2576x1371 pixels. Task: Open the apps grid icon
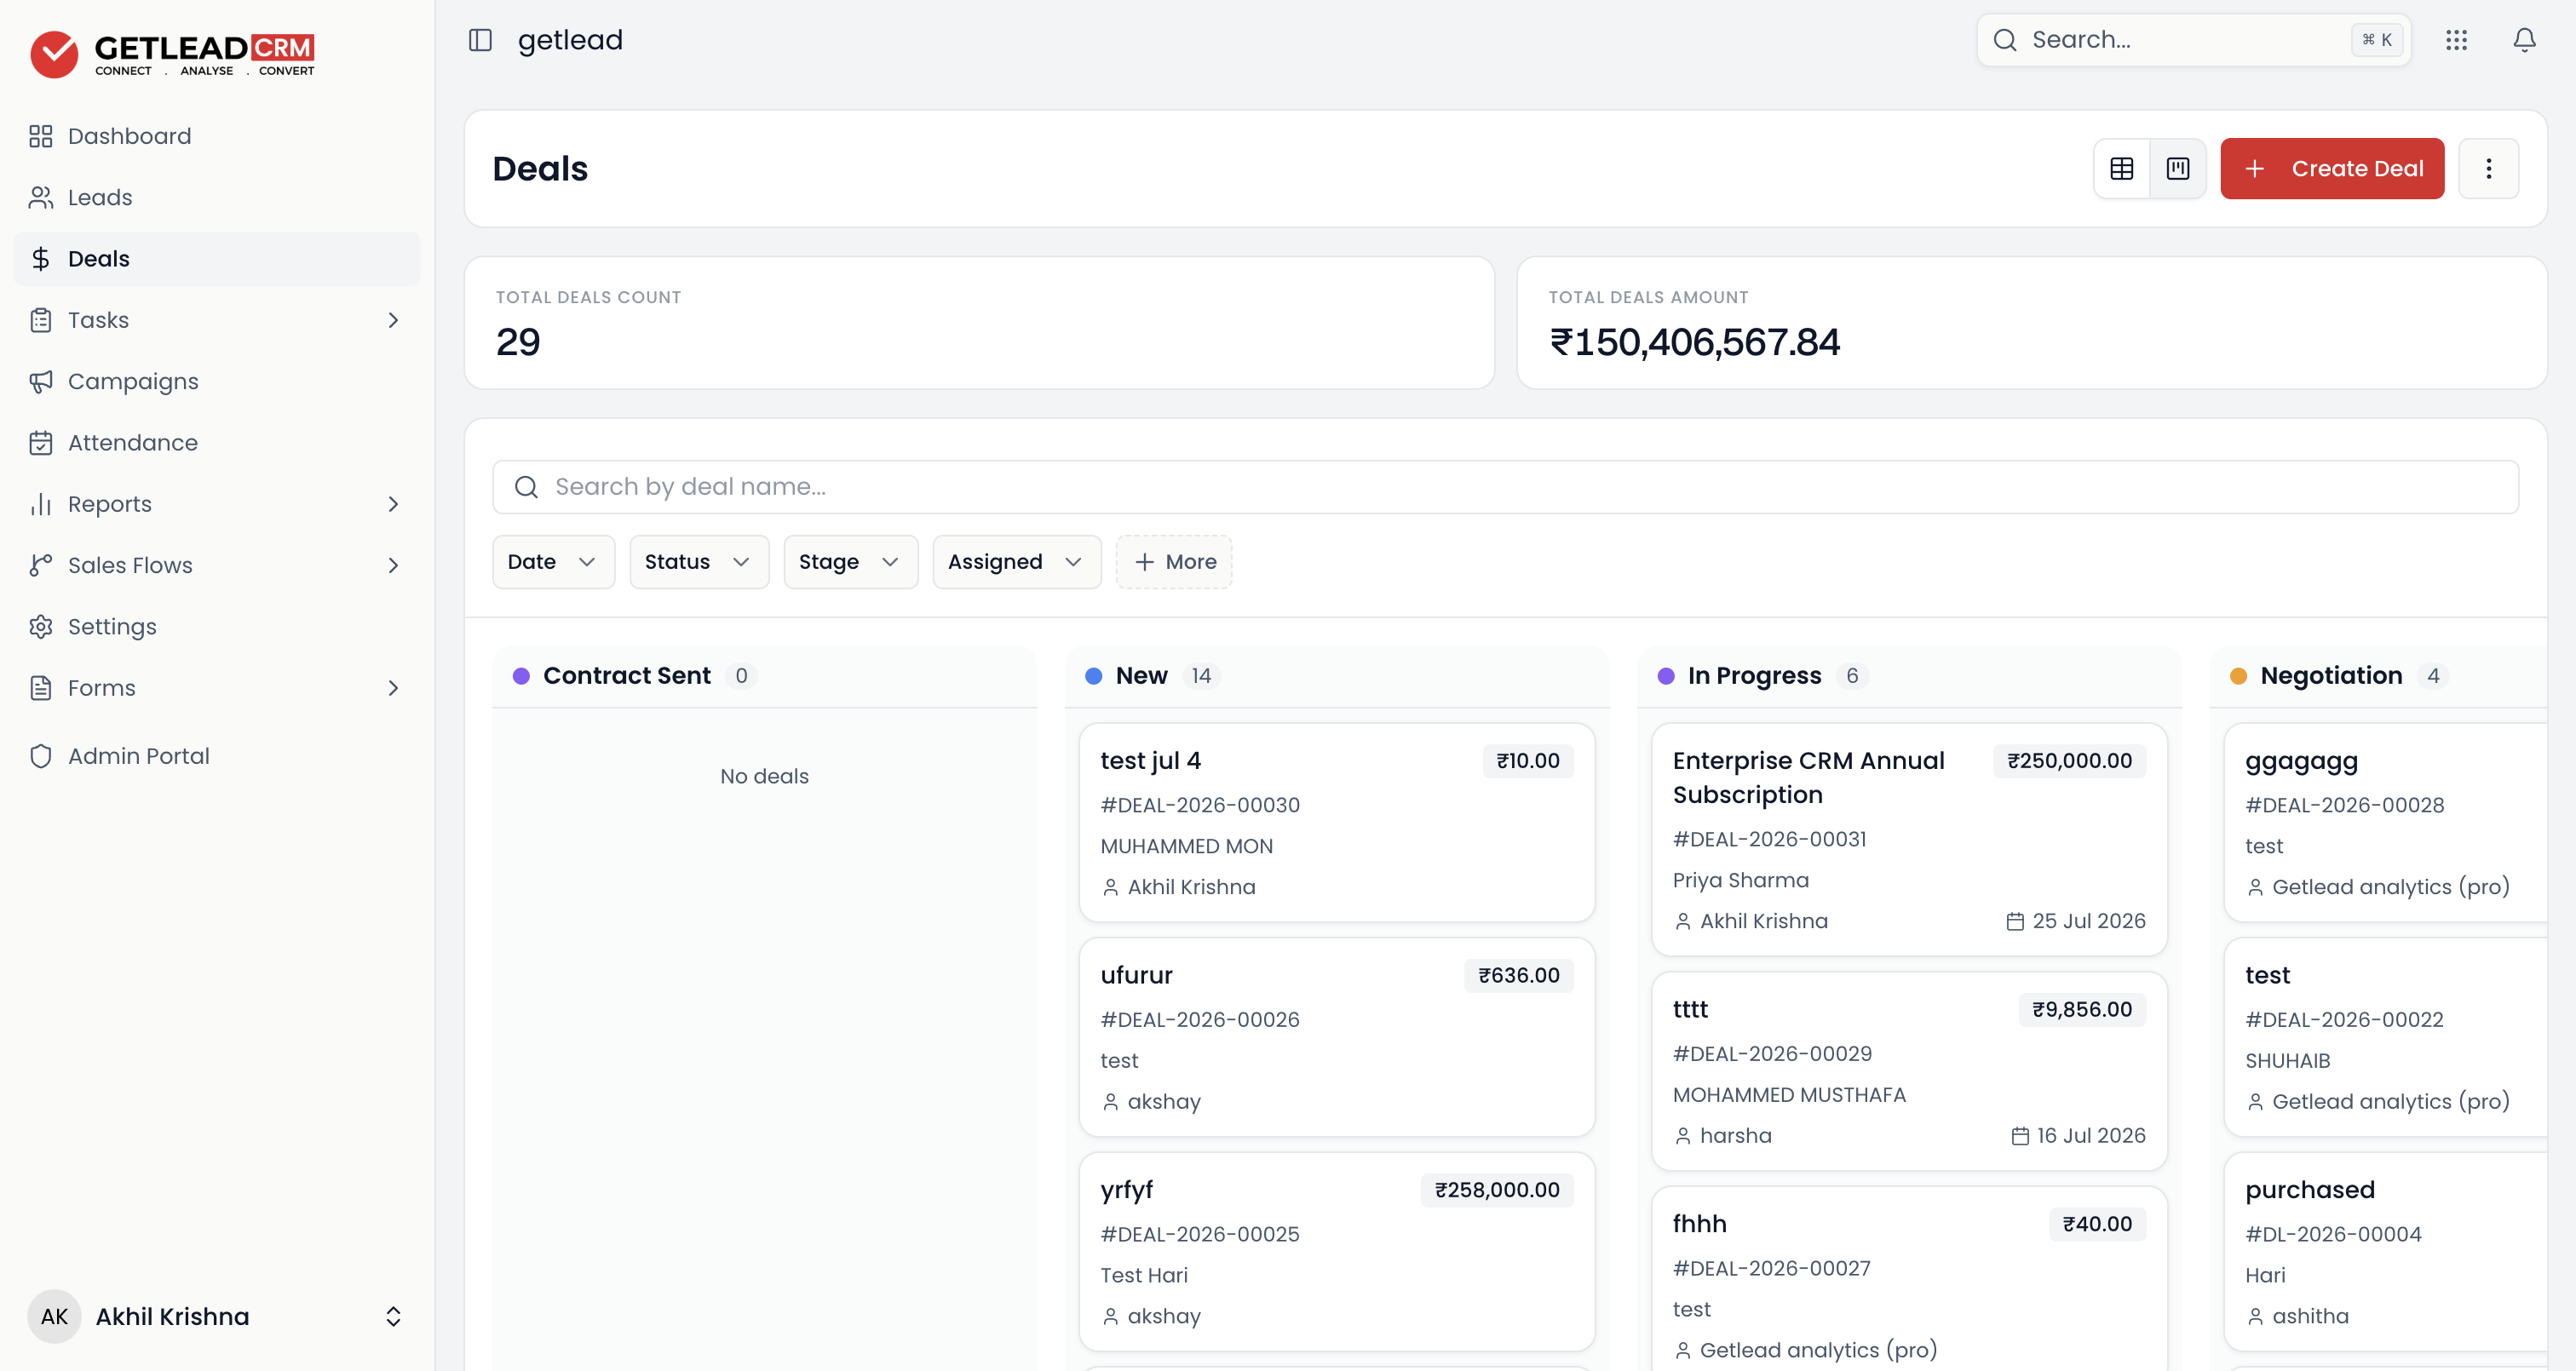(x=2456, y=40)
